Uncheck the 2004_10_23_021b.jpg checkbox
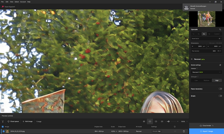 [x=3, y=131]
